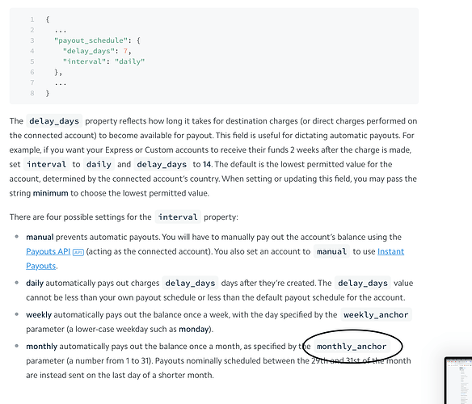This screenshot has height=404, width=472.
Task: Click the API badge icon beside Payouts API
Action: point(78,252)
